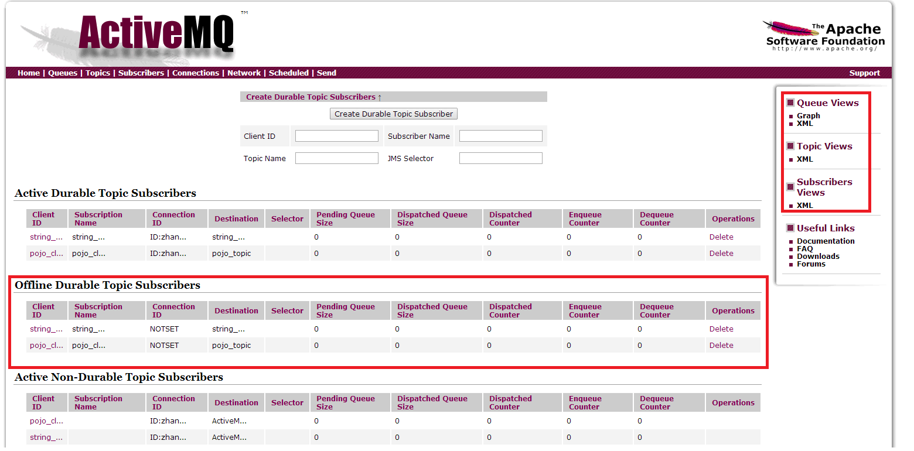Open the pojo_cl client ID in Offline Durable table
Image resolution: width=914 pixels, height=451 pixels.
click(x=46, y=346)
